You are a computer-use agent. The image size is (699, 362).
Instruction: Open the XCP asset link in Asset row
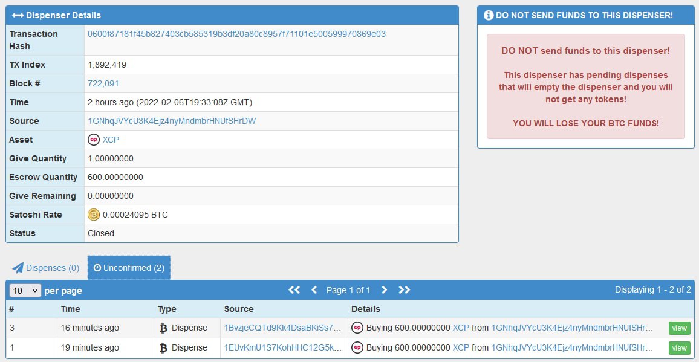pos(111,140)
